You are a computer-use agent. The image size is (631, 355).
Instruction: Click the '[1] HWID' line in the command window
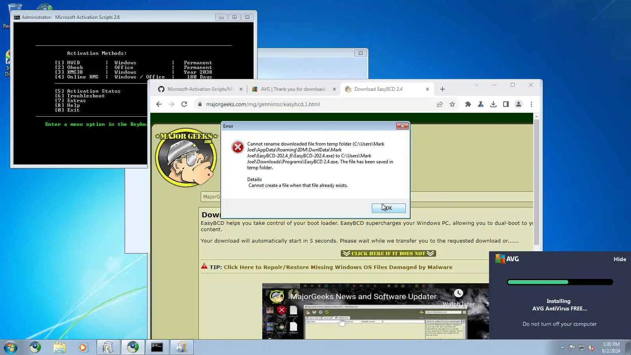(133, 63)
